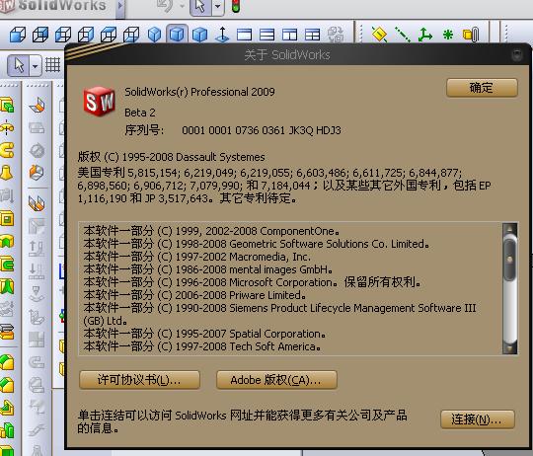The width and height of the screenshot is (533, 456).
Task: Switch to the Bottom standard view
Action: tap(131, 35)
